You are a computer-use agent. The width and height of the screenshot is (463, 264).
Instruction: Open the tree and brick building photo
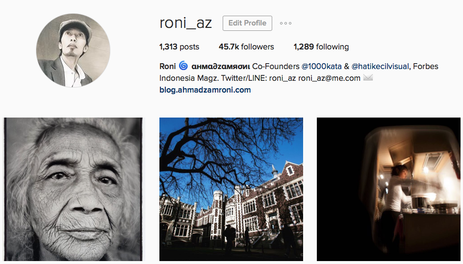point(231,189)
